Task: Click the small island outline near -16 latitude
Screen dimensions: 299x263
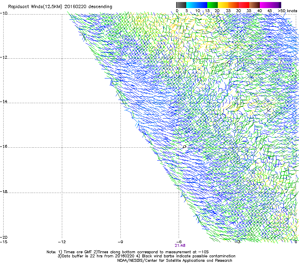Action: point(184,147)
